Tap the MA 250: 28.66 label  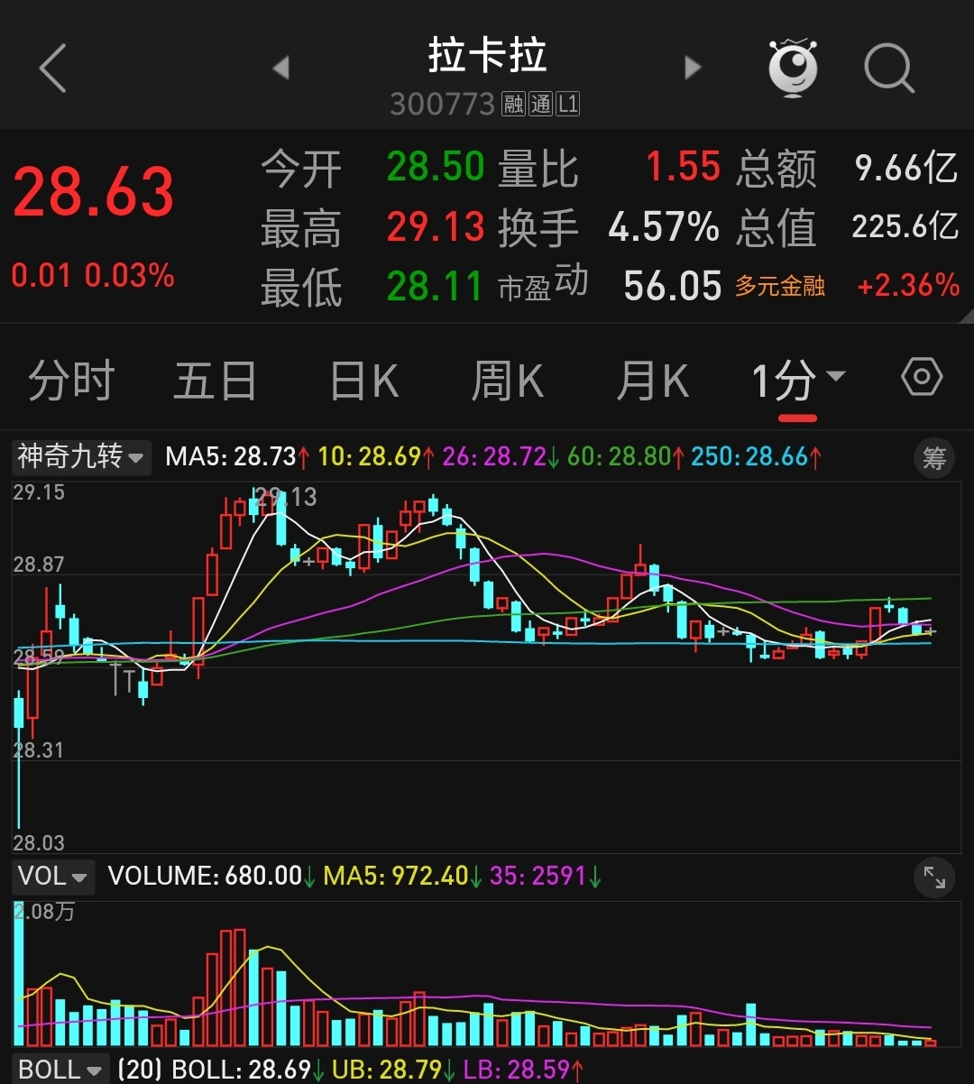(x=756, y=456)
